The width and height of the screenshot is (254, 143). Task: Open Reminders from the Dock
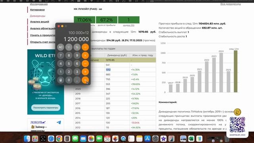[131, 139]
